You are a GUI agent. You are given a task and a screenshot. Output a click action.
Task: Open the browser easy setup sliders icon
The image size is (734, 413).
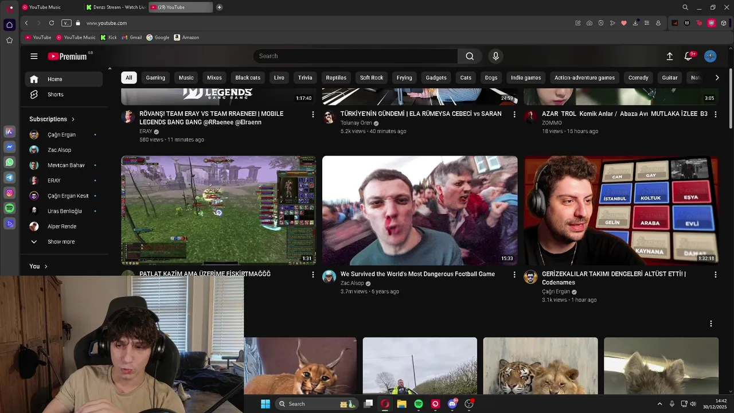coord(647,23)
